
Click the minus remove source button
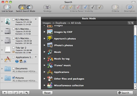click(10, 93)
